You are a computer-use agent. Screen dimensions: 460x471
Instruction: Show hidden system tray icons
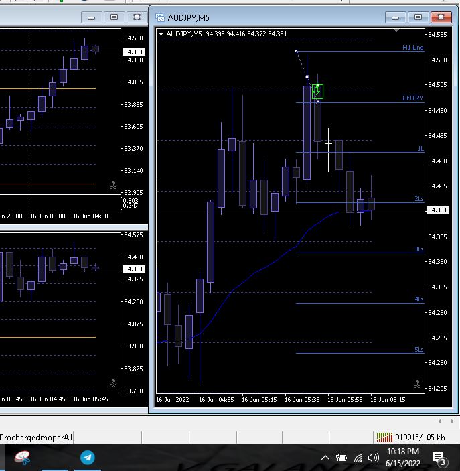(325, 458)
